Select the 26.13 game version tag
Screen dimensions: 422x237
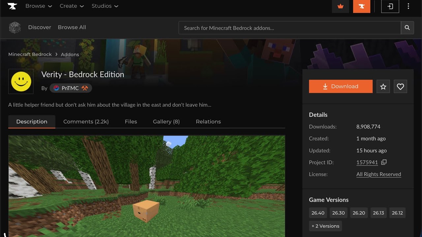tap(378, 213)
